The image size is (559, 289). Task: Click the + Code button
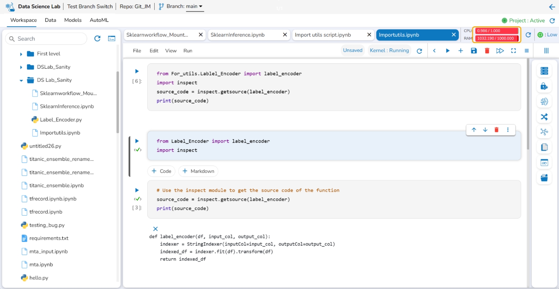pos(161,171)
